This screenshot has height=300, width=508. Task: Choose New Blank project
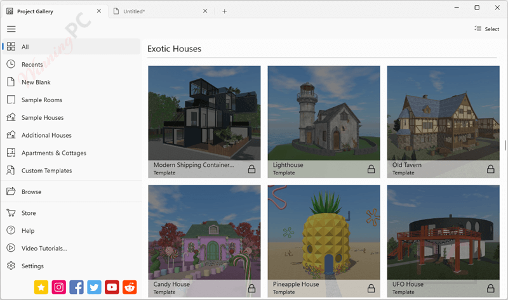pos(36,82)
